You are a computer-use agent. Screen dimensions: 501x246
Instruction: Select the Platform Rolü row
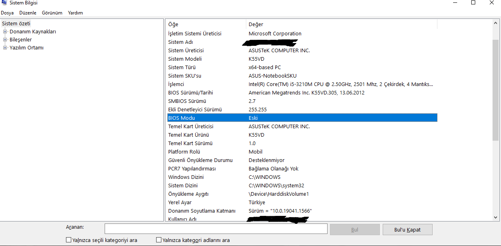(302, 152)
